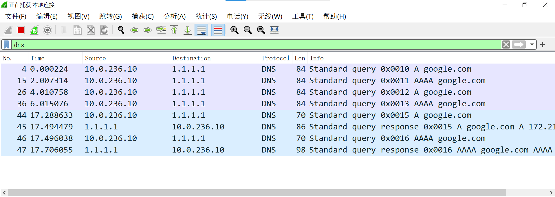Reset packet text to normal size

click(261, 30)
